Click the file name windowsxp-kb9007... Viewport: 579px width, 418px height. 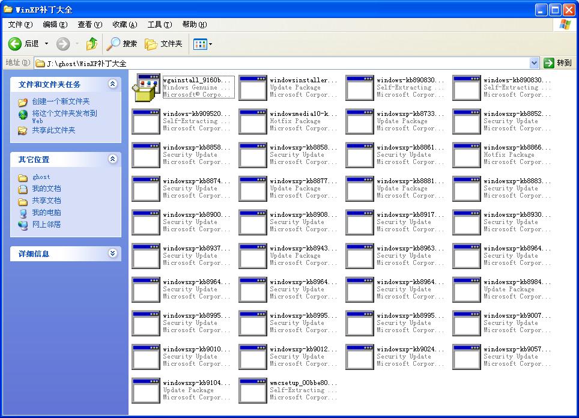(x=517, y=315)
